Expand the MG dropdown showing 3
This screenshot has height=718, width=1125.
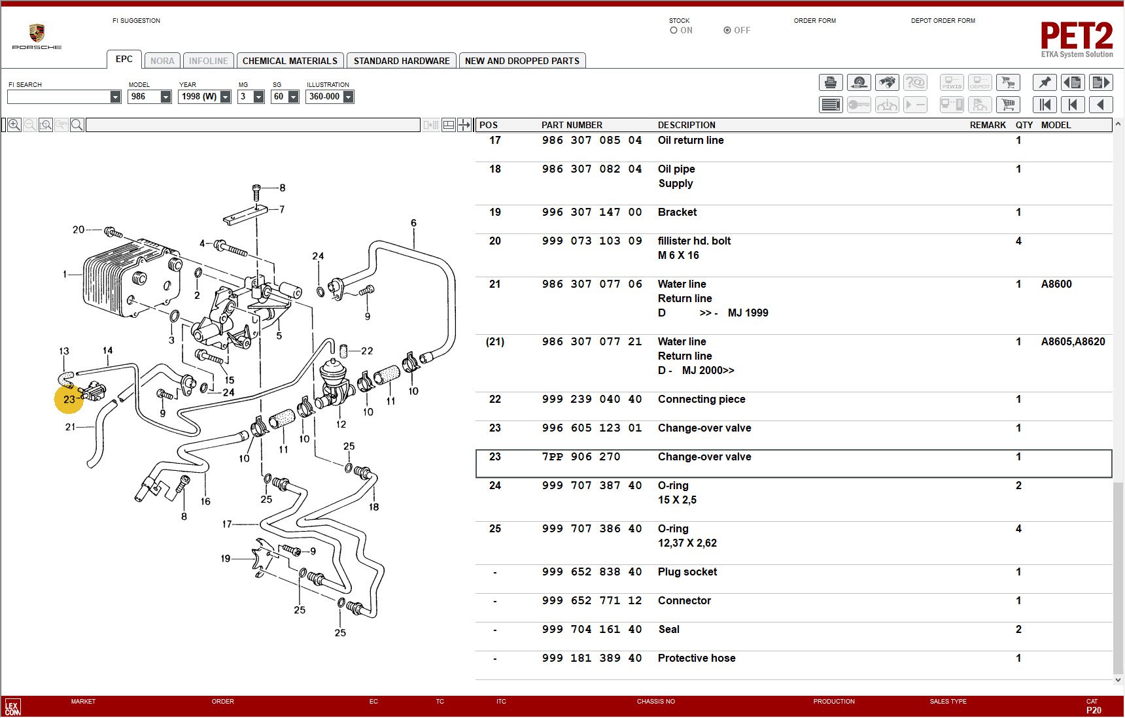point(258,97)
